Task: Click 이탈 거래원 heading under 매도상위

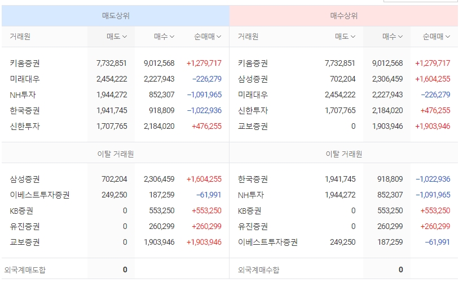Action: [x=116, y=154]
